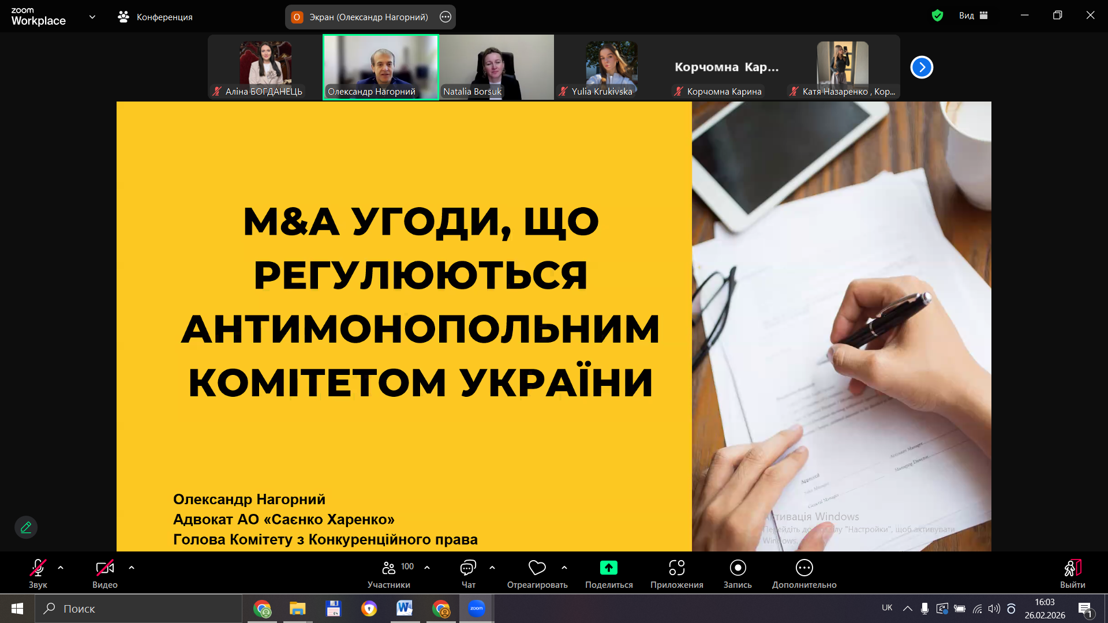1108x623 pixels.
Task: Select Natalia Borsuk video thumbnail
Action: 496,67
